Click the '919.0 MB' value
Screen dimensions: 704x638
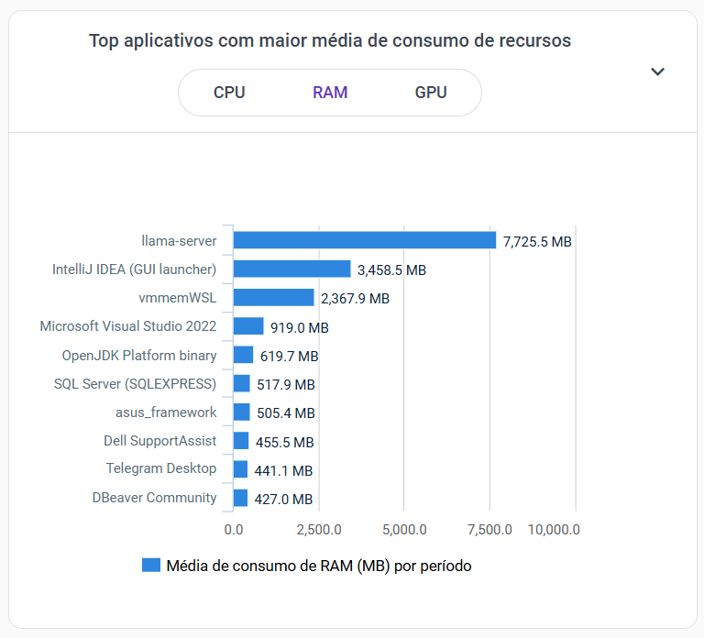pyautogui.click(x=300, y=328)
